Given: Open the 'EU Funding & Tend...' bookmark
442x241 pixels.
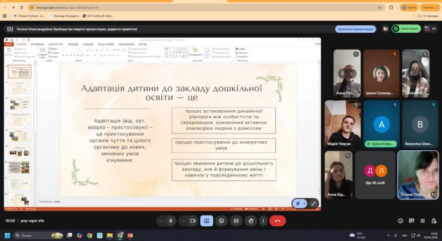Looking at the screenshot, I should click(98, 16).
